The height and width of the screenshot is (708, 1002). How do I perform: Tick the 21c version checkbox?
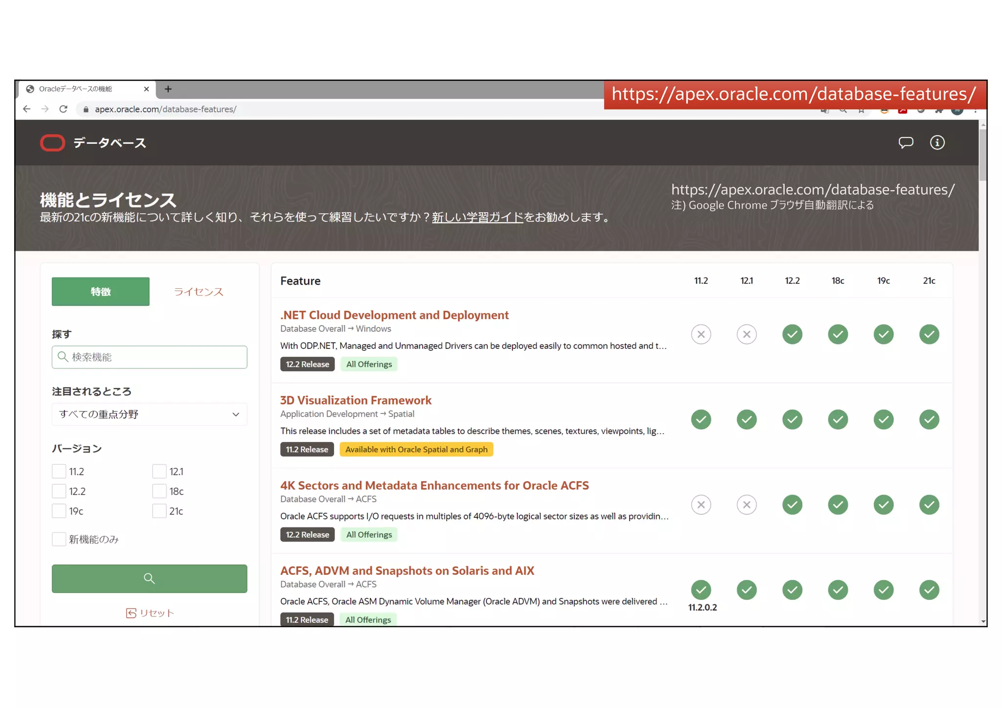pyautogui.click(x=159, y=511)
